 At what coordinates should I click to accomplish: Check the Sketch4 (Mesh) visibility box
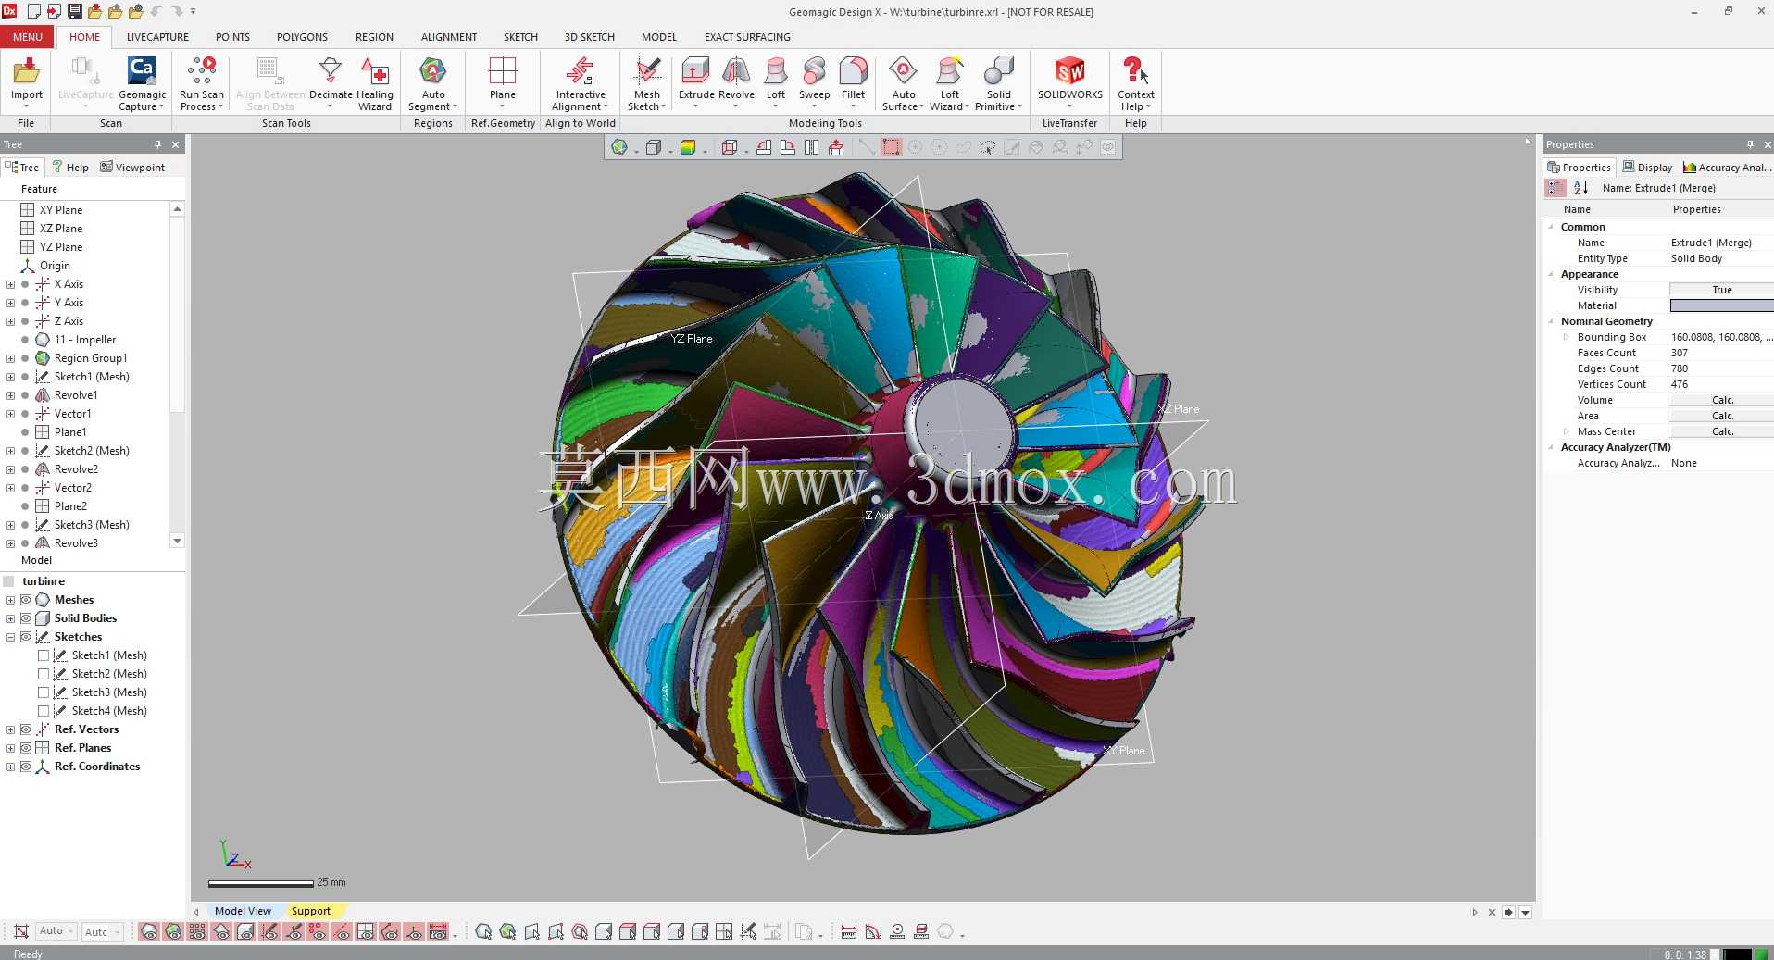(x=44, y=711)
